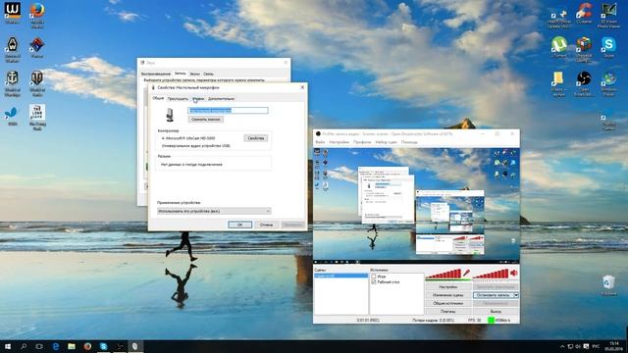
Task: Open the uTorrent desktop shortcut
Action: click(559, 46)
